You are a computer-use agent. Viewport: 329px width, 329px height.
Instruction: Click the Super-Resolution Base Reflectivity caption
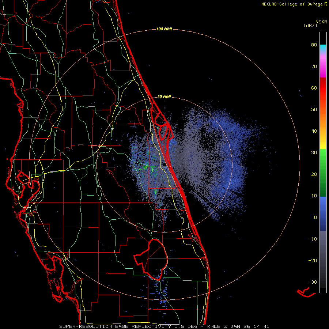click(164, 326)
